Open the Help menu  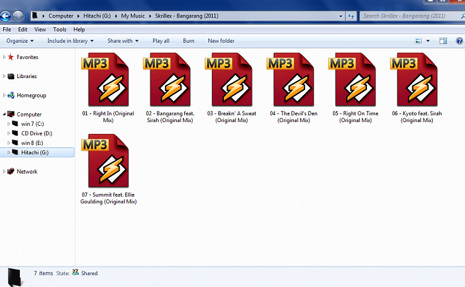coord(79,29)
